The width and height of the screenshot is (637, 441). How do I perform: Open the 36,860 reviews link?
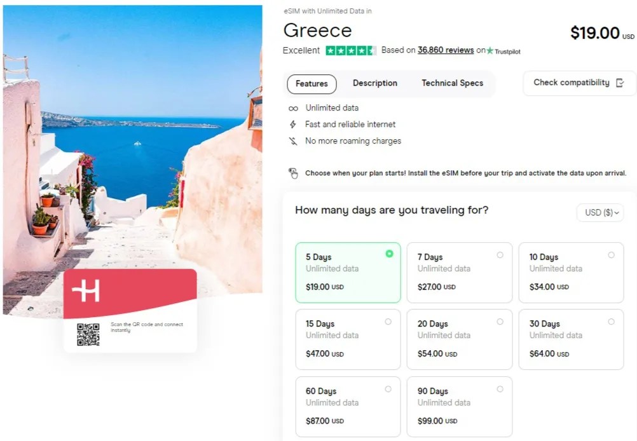(x=447, y=50)
